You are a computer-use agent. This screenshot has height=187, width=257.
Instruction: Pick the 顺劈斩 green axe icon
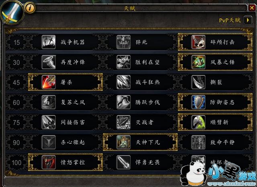point(198,122)
